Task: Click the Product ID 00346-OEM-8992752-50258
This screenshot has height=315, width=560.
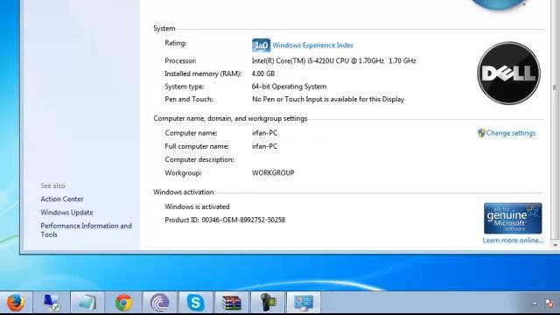Action: click(225, 220)
